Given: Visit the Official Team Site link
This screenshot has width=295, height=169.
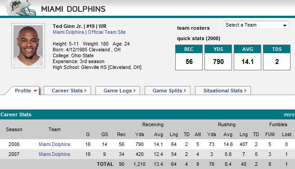Looking at the screenshot, I should pyautogui.click(x=107, y=32).
